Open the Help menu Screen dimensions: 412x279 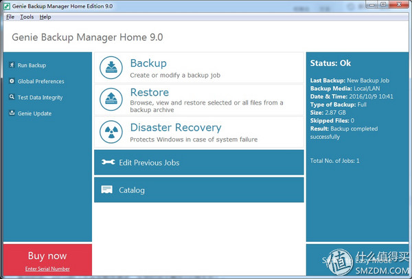[45, 16]
